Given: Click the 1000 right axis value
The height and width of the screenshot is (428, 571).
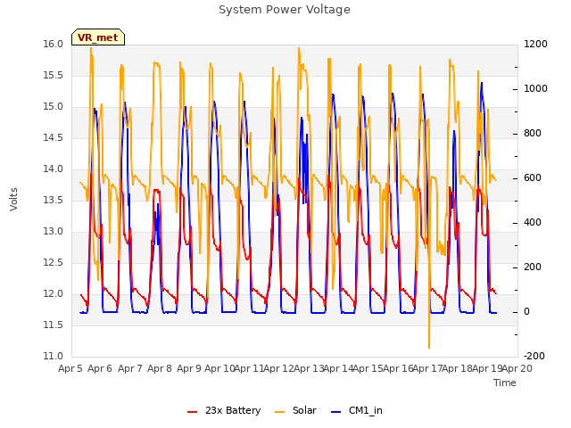Looking at the screenshot, I should click(535, 89).
